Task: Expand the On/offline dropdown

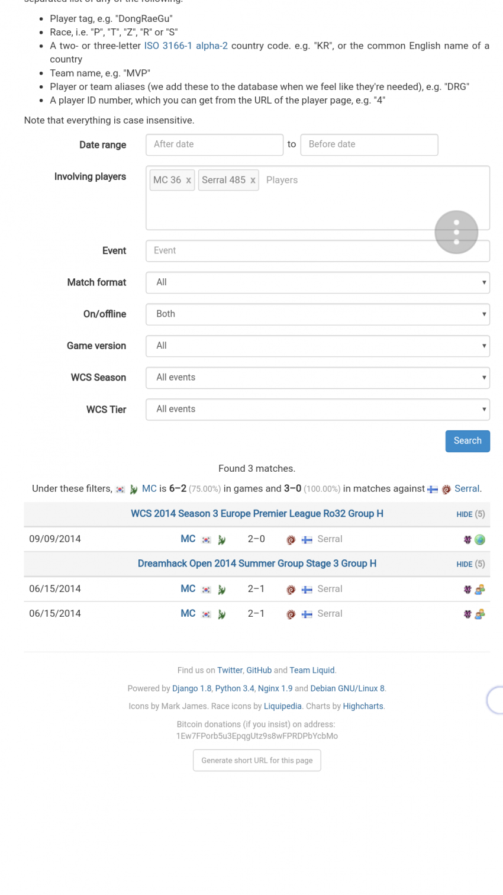Action: click(318, 314)
